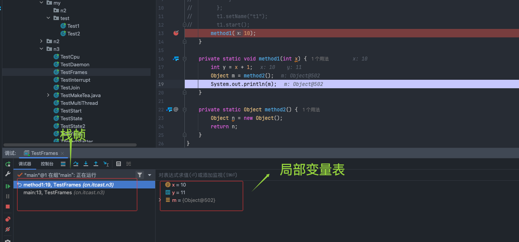Click the wrench debugger settings icon

pyautogui.click(x=8, y=174)
